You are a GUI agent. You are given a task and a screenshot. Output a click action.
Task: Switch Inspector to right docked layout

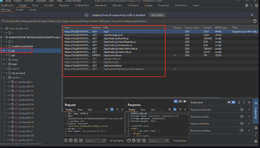click(233, 102)
